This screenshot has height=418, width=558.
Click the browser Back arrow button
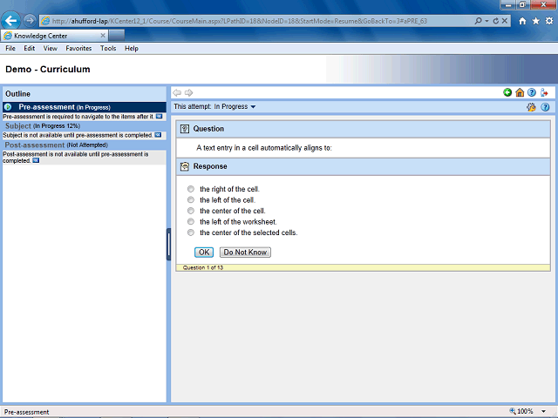(x=11, y=21)
